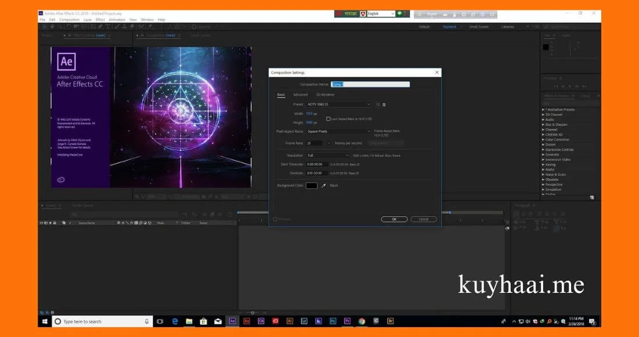The image size is (639, 337).
Task: Open Adobe Illustrator from the taskbar
Action: pyautogui.click(x=290, y=321)
